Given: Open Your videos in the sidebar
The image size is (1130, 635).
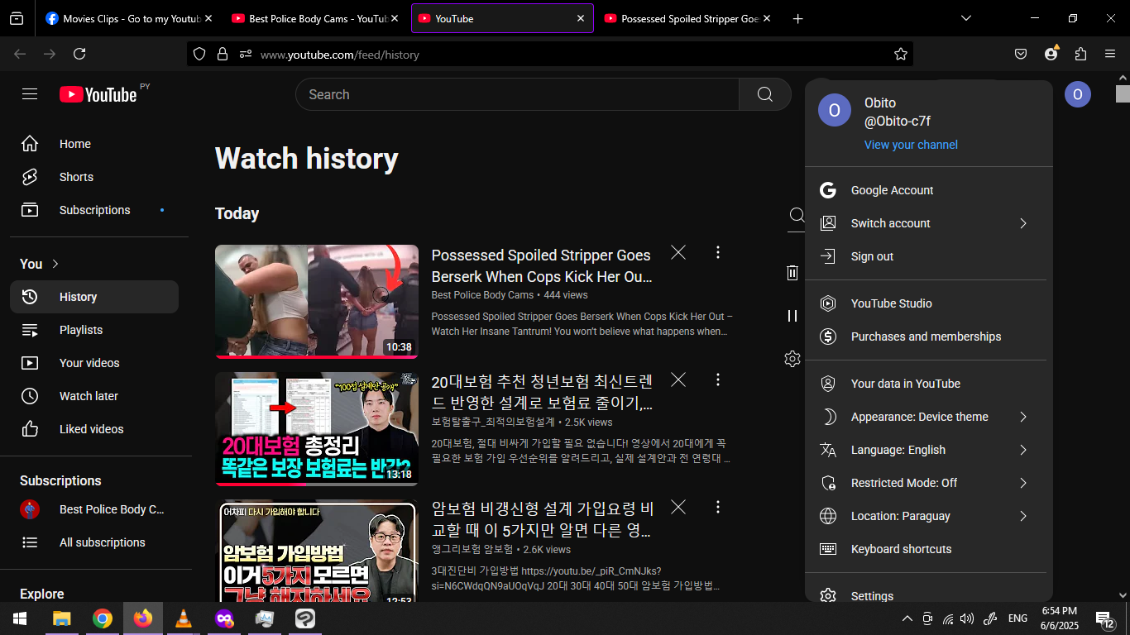Looking at the screenshot, I should (x=94, y=363).
